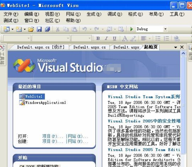Click 网站(W)... link in 创建 row

pos(78,141)
